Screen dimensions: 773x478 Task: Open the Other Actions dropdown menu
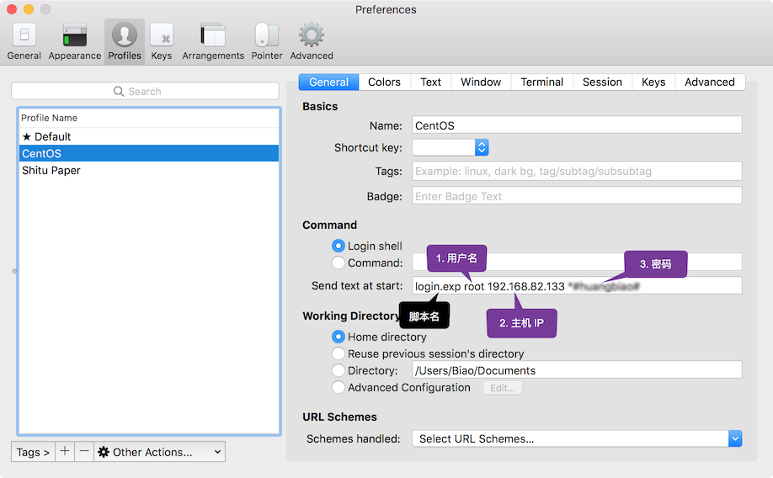click(160, 452)
